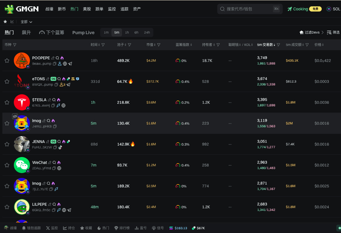The image size is (341, 233).
Task: Open the 持有者 column filter funnel
Action: coord(218,45)
